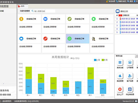Click 服务热线 label in sidebar
The height and width of the screenshot is (103, 138).
(x=5, y=90)
